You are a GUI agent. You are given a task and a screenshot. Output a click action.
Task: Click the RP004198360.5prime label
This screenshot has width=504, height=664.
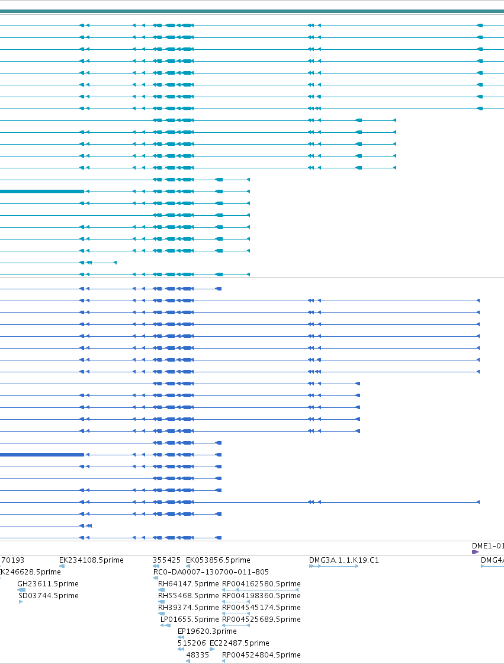(x=261, y=595)
